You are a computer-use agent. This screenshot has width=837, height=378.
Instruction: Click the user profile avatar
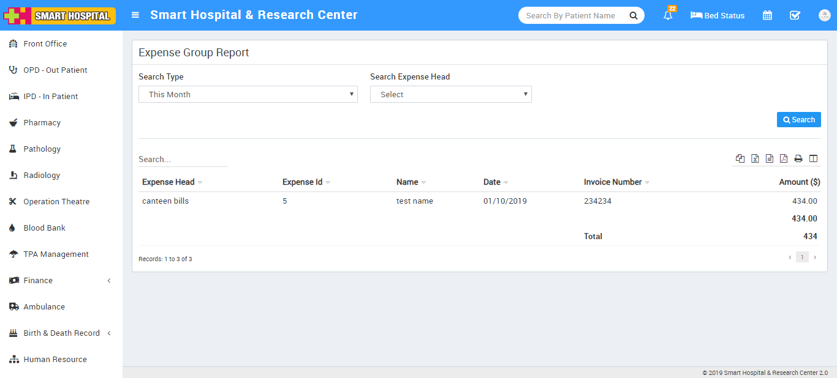click(x=824, y=15)
